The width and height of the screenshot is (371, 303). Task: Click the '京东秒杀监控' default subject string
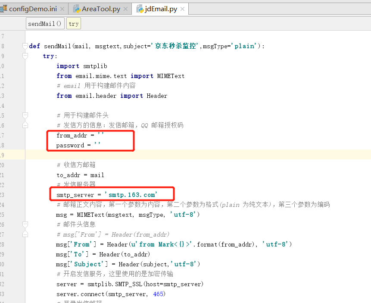(x=175, y=46)
